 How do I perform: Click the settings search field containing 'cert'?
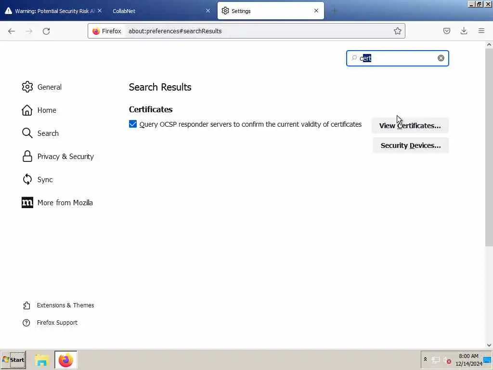pos(397,58)
